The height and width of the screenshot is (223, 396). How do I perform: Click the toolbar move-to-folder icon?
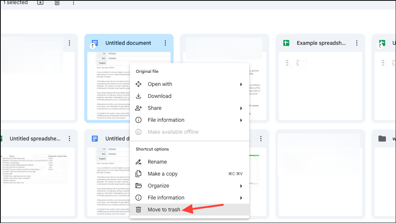click(x=40, y=3)
